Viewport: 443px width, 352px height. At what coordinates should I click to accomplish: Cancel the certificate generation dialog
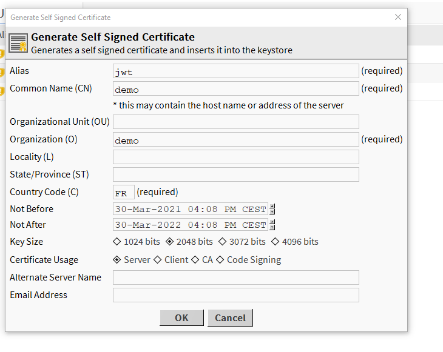(x=230, y=318)
